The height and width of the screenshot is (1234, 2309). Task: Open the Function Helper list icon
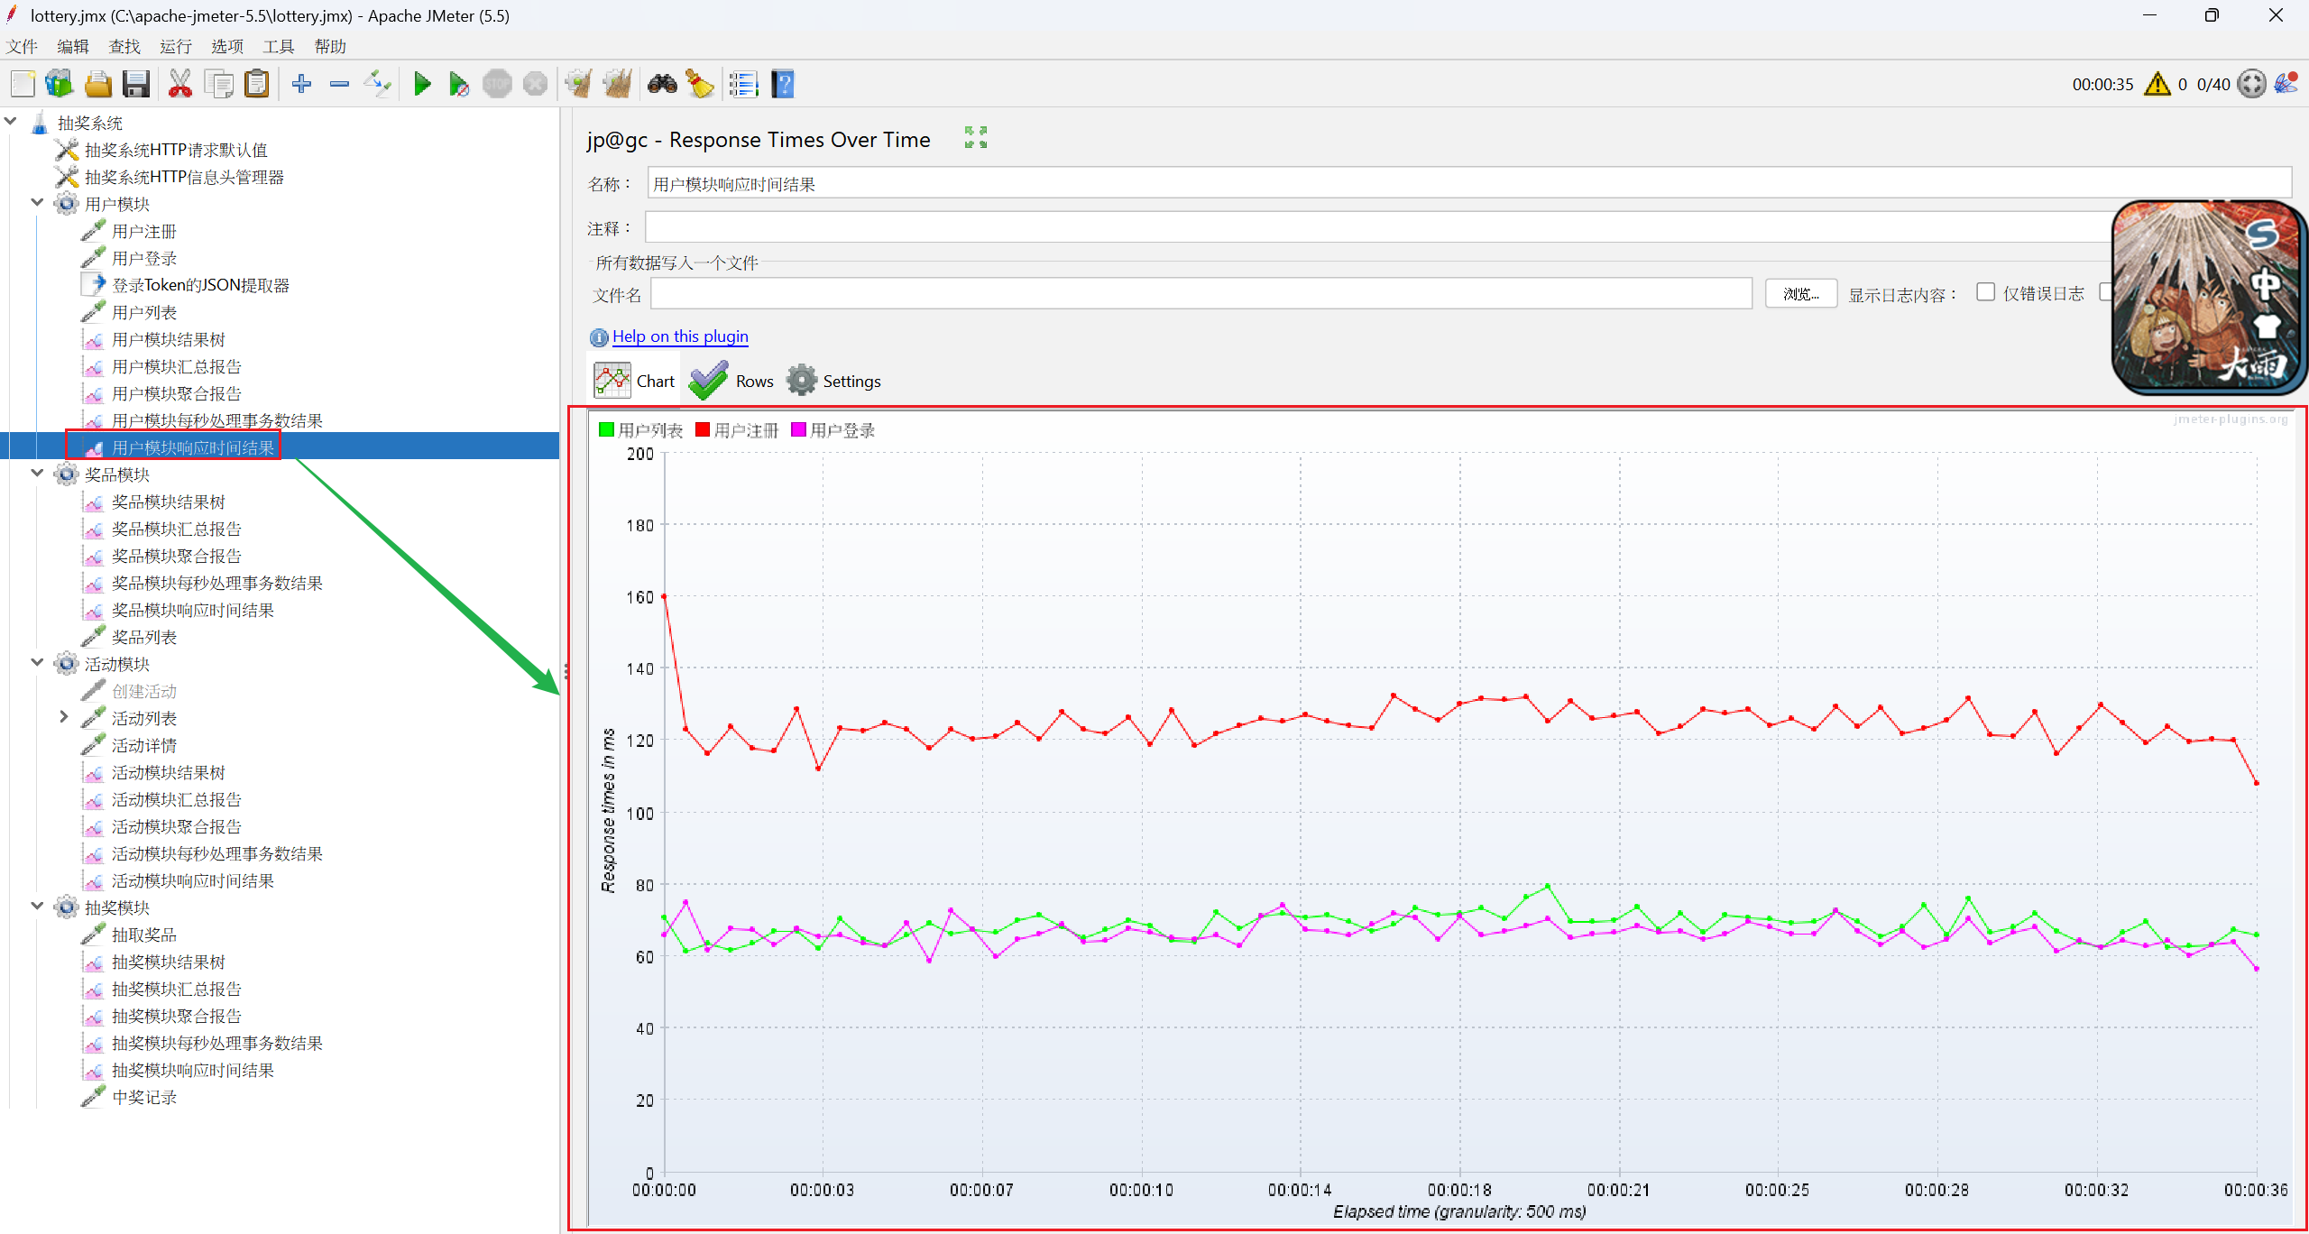(743, 84)
